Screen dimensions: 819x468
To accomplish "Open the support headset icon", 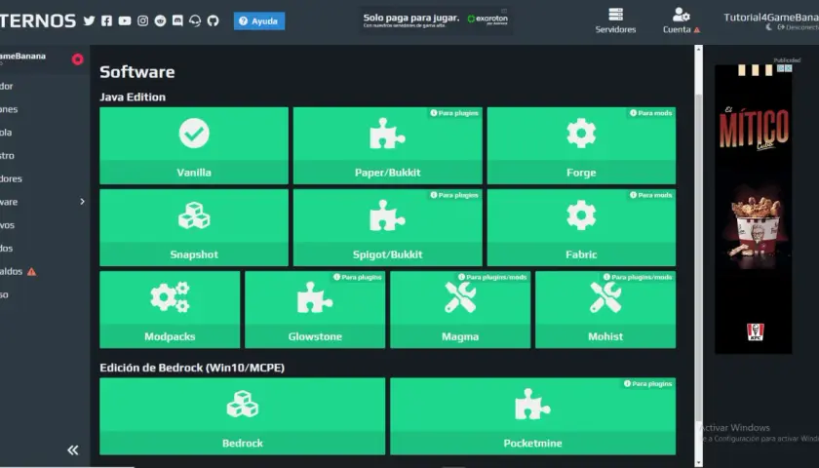I will [x=195, y=20].
